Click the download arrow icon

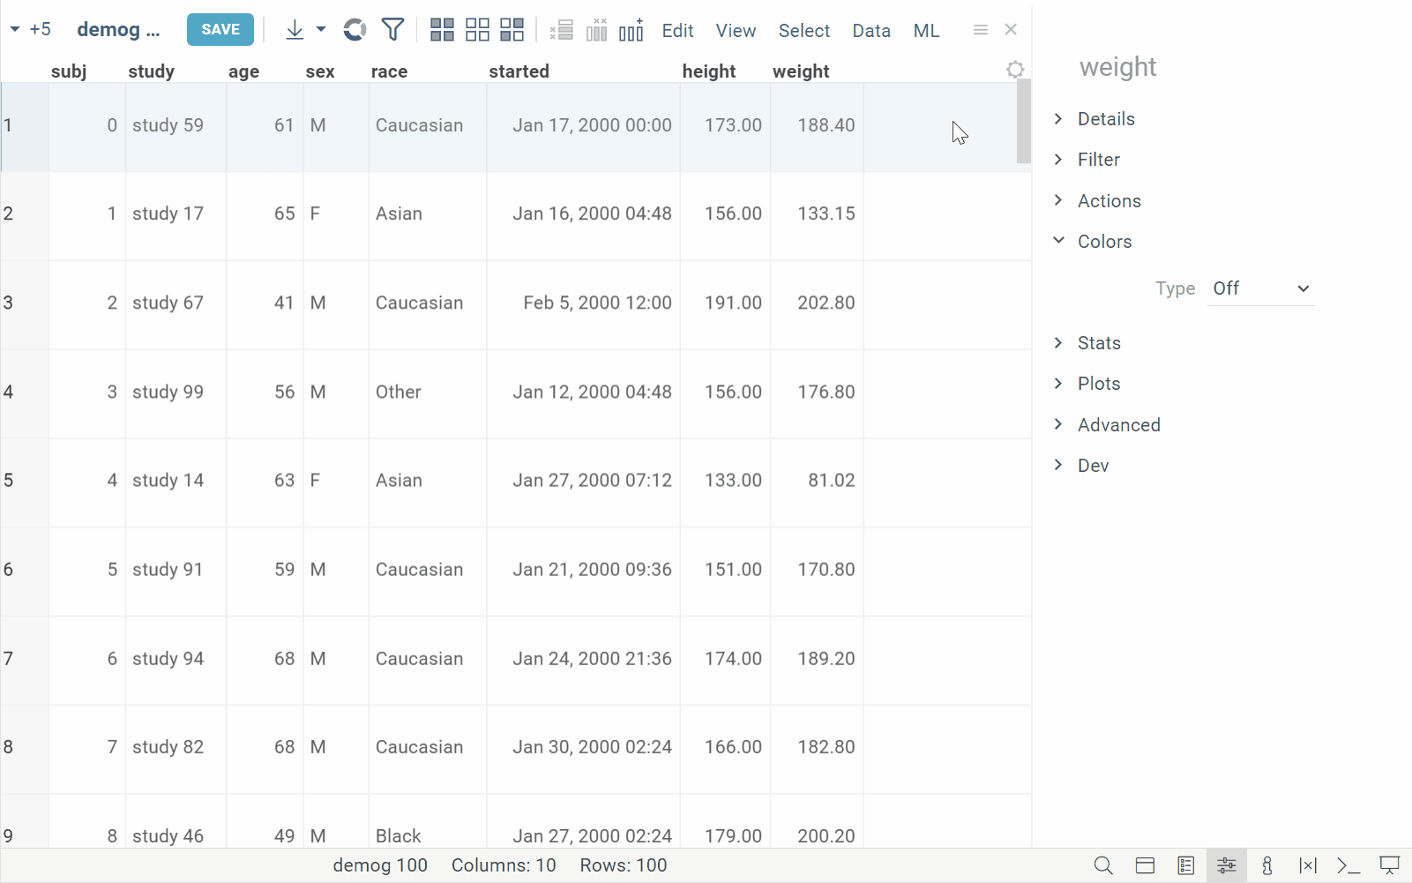pyautogui.click(x=295, y=30)
